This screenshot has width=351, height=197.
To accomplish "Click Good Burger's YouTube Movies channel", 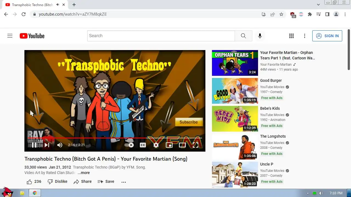I will [x=272, y=87].
